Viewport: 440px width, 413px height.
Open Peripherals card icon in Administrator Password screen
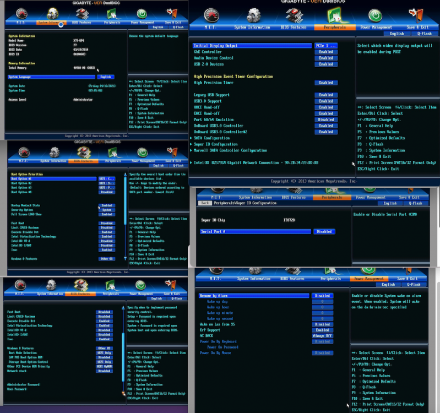coord(111,285)
